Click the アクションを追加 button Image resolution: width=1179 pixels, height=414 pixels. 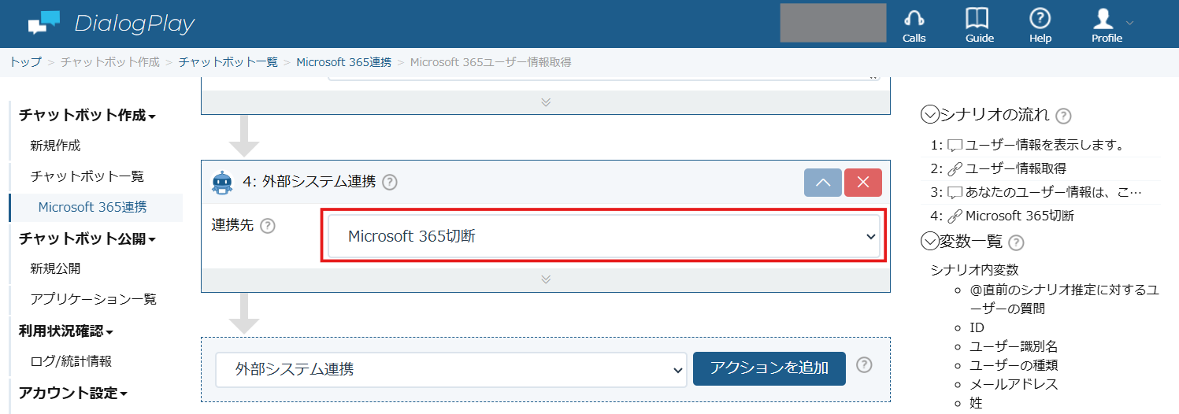click(x=769, y=368)
